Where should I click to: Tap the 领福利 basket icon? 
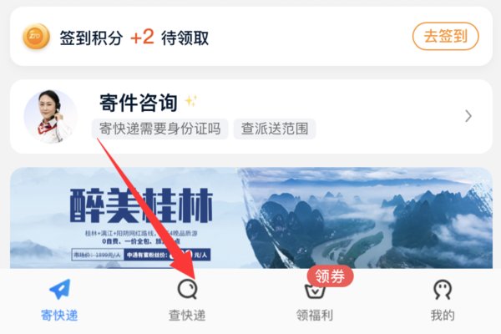click(315, 291)
